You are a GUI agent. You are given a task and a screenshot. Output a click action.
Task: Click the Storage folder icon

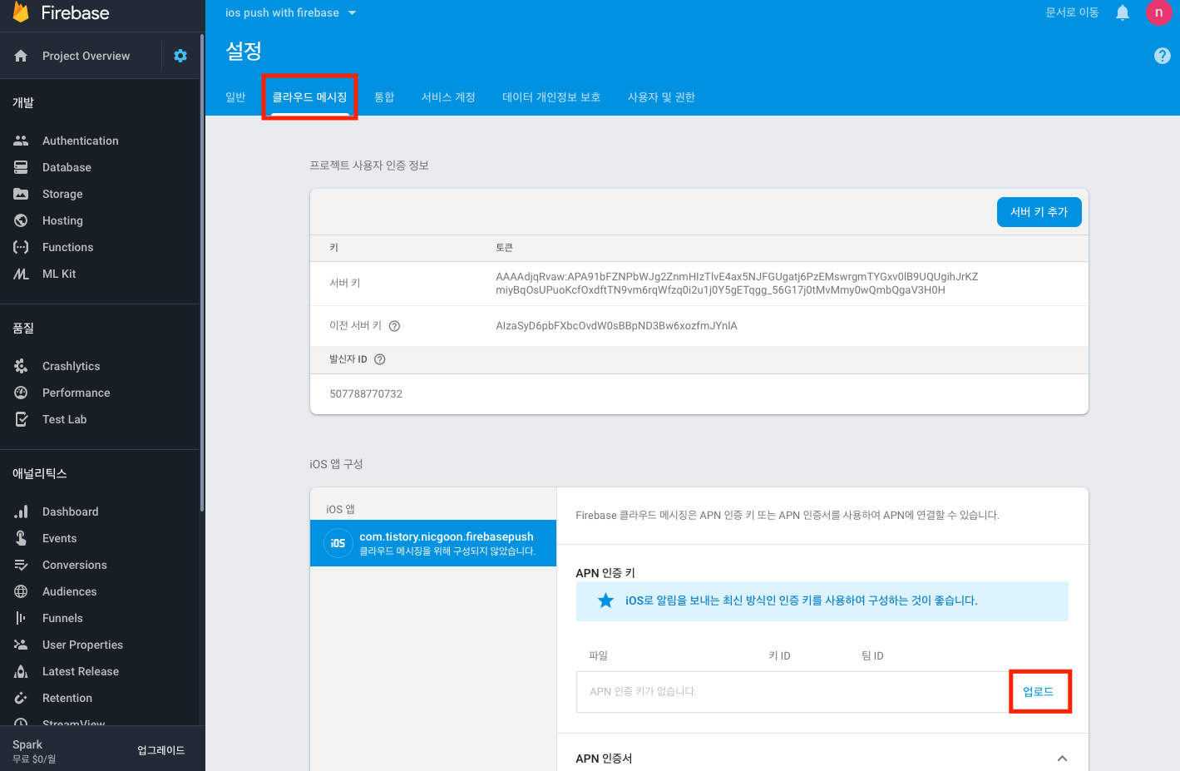21,194
